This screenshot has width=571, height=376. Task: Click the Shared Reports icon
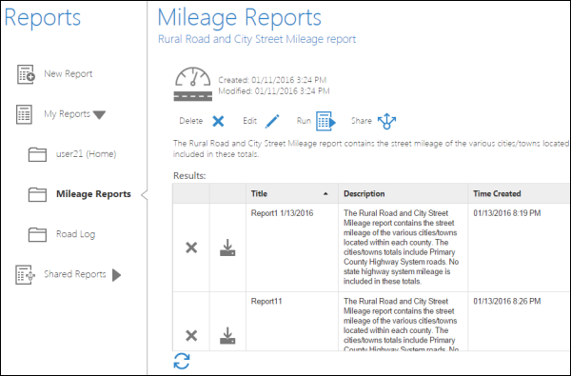25,275
